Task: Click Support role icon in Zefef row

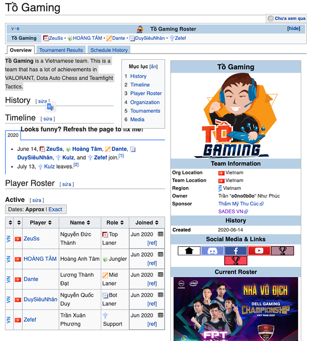Action: [105, 315]
